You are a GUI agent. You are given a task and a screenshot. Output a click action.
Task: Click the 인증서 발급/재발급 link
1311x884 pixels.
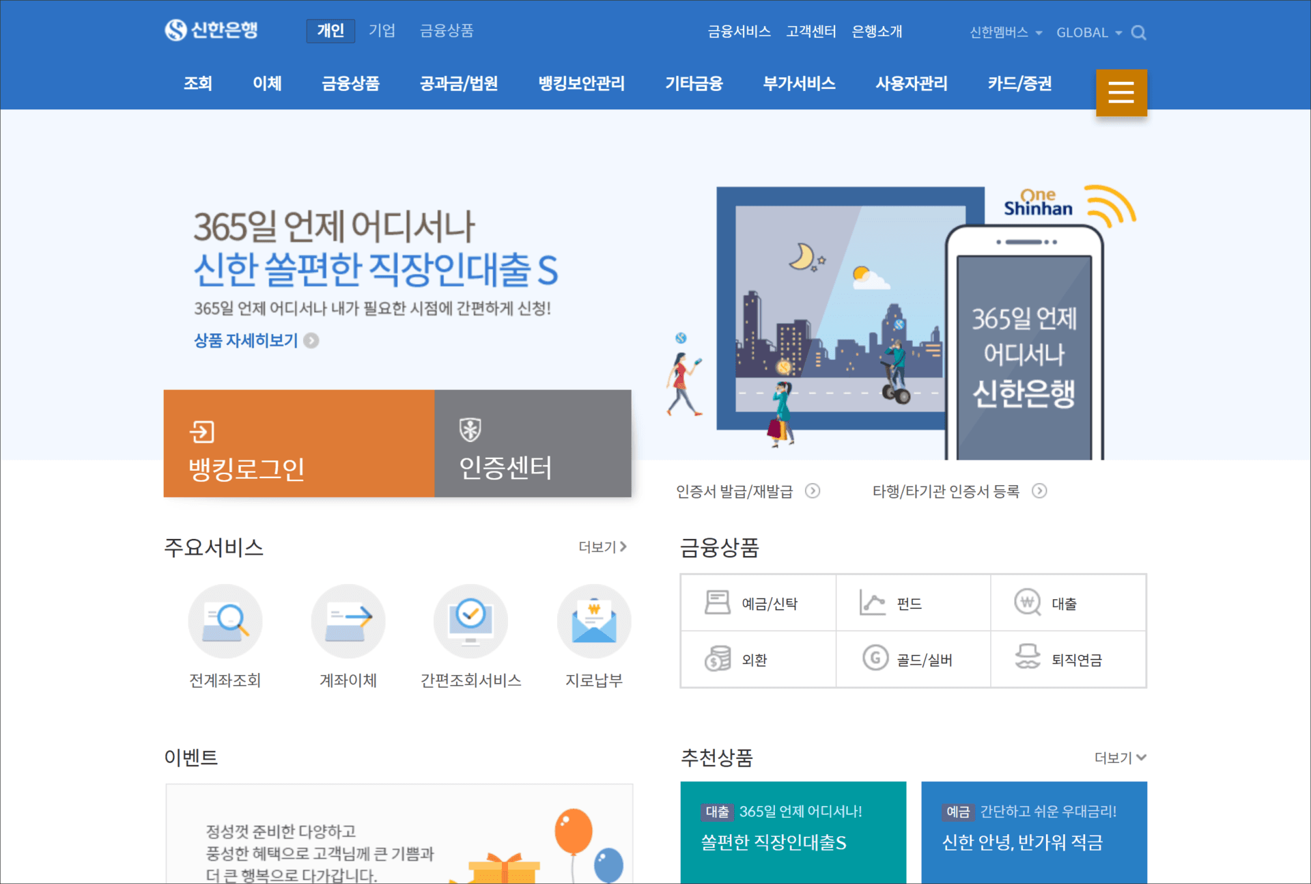click(x=734, y=491)
